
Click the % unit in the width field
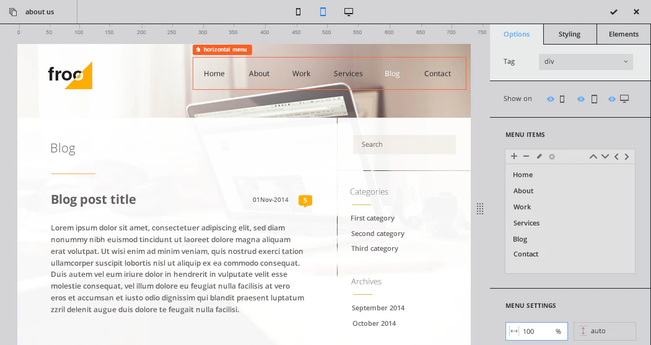click(x=558, y=331)
